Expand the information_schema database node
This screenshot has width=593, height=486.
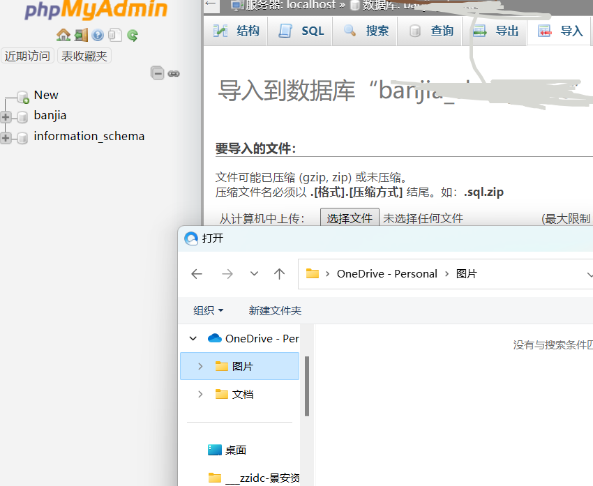[x=6, y=137]
